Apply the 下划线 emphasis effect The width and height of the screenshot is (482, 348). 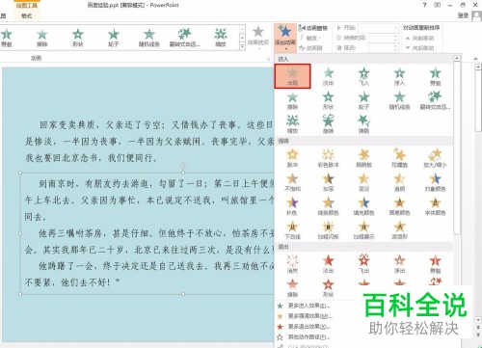(x=292, y=229)
